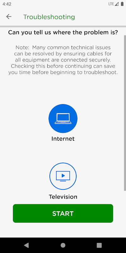The height and width of the screenshot is (253, 126).
Task: Tap the cables note paragraph
Action: (63, 60)
